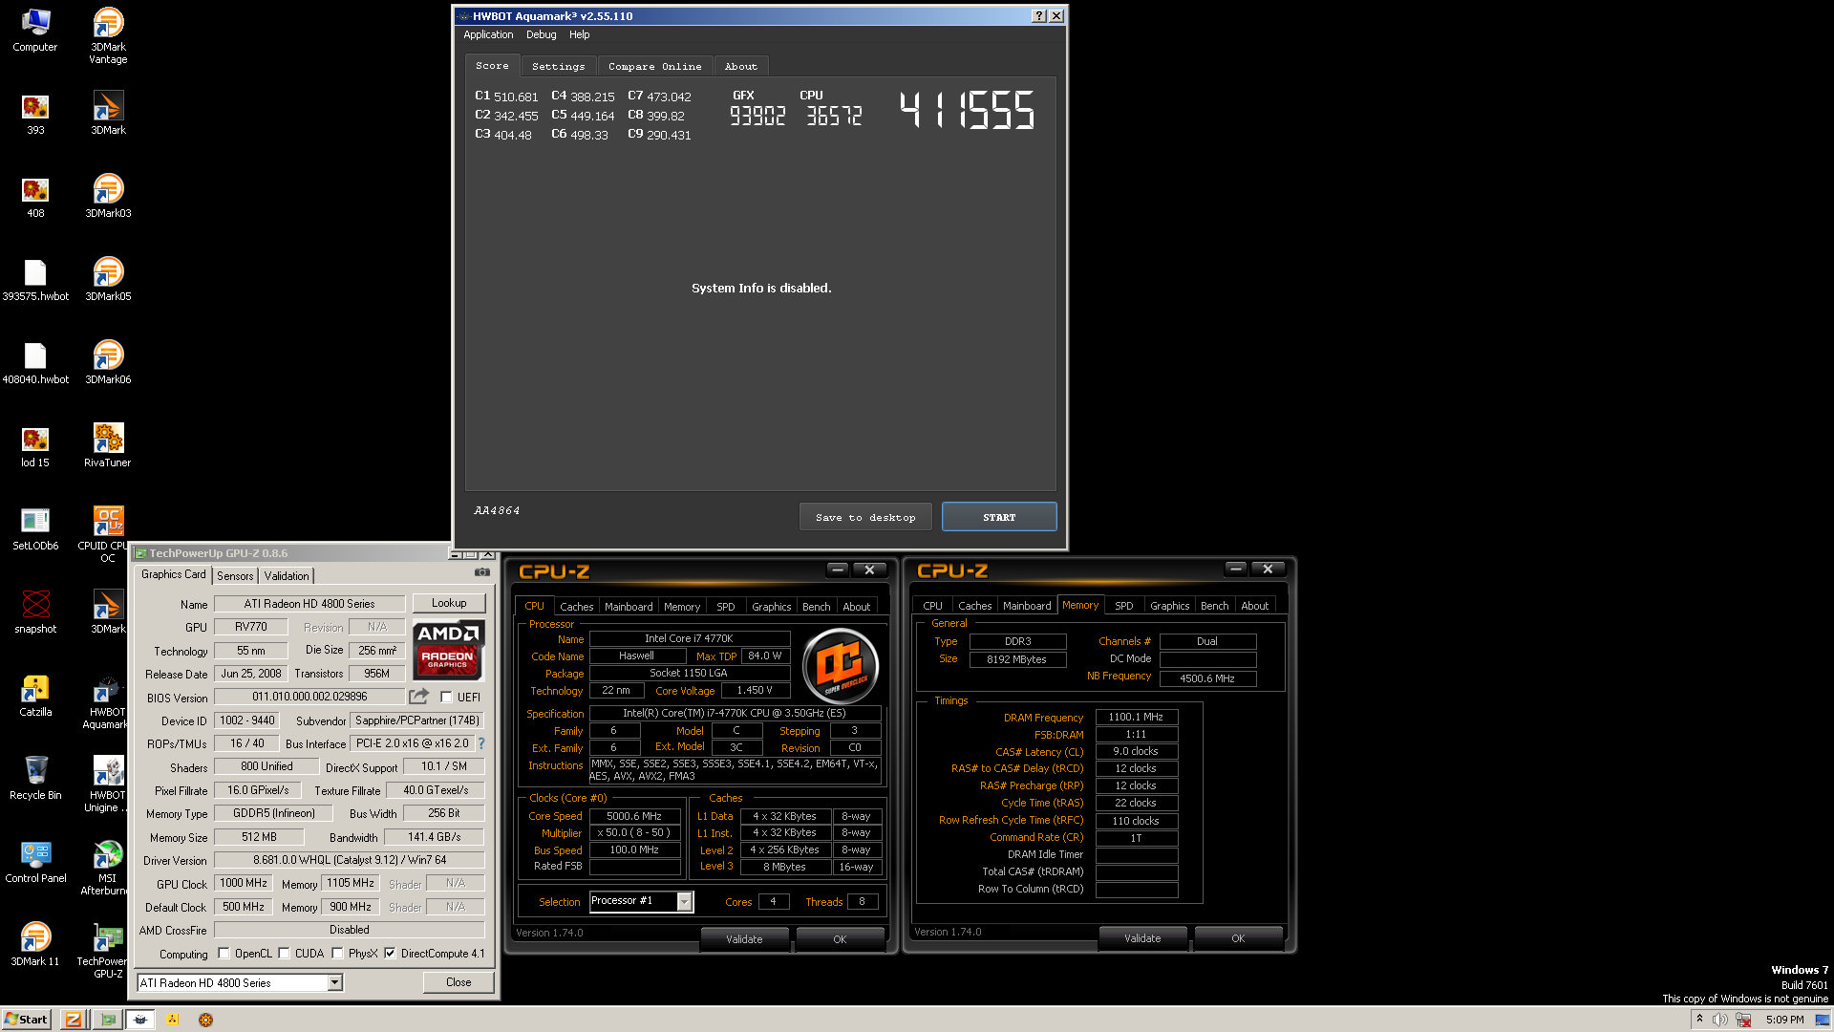This screenshot has width=1834, height=1032.
Task: Open the Computer desktop icon
Action: click(x=35, y=30)
